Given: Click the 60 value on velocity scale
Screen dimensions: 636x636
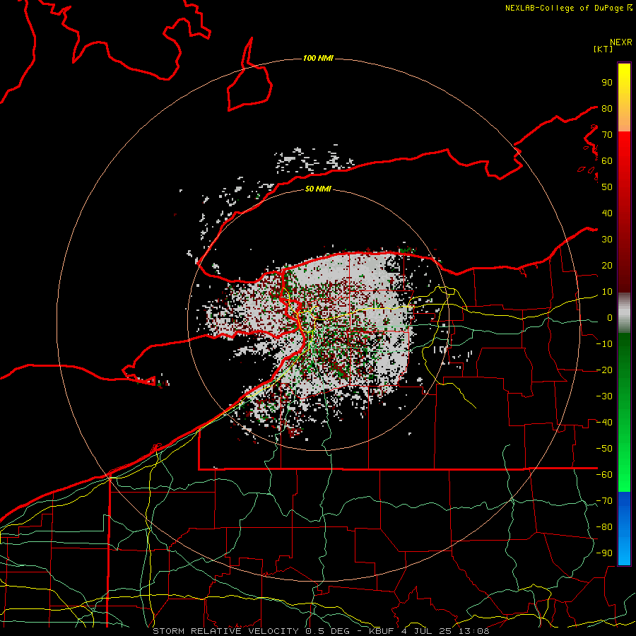Looking at the screenshot, I should tap(607, 161).
